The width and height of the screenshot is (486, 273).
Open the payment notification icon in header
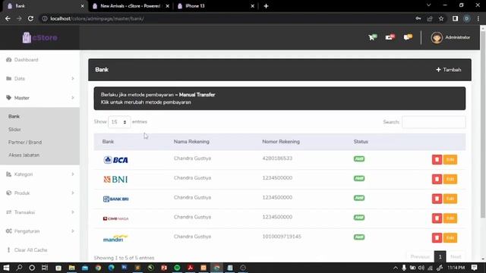(x=390, y=37)
